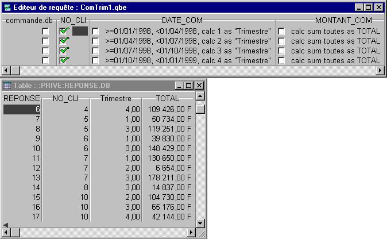The image size is (387, 239).
Task: Click the table's vertical scrollbar thumb
Action: click(x=200, y=109)
